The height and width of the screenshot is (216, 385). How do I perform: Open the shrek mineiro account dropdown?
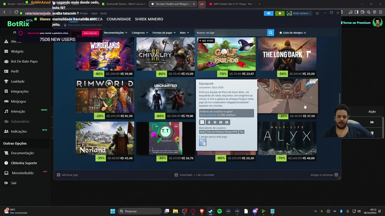point(299,13)
